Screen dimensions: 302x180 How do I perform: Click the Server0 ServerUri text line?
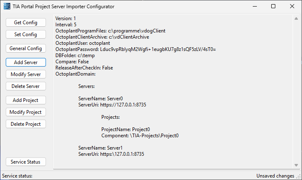112,105
